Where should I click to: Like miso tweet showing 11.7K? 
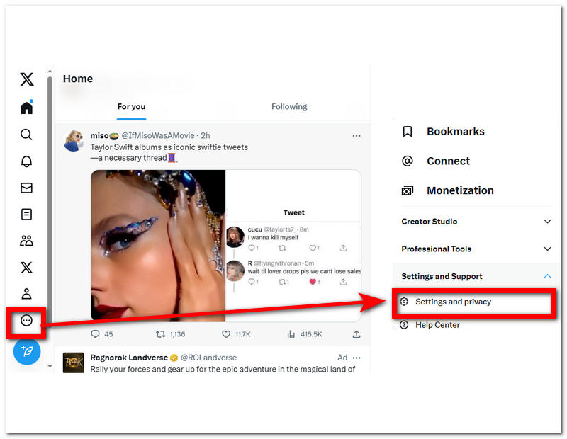[236, 334]
